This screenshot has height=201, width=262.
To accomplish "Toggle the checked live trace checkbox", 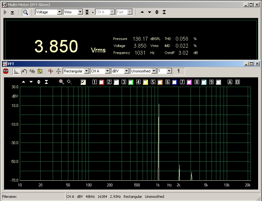I will [83, 82].
